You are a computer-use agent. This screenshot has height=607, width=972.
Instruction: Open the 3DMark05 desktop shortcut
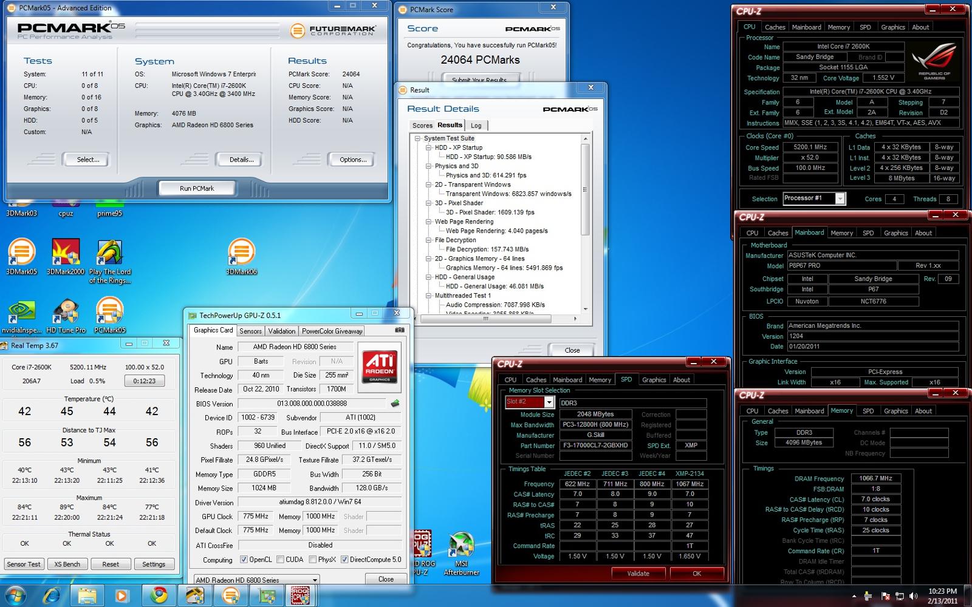[22, 257]
